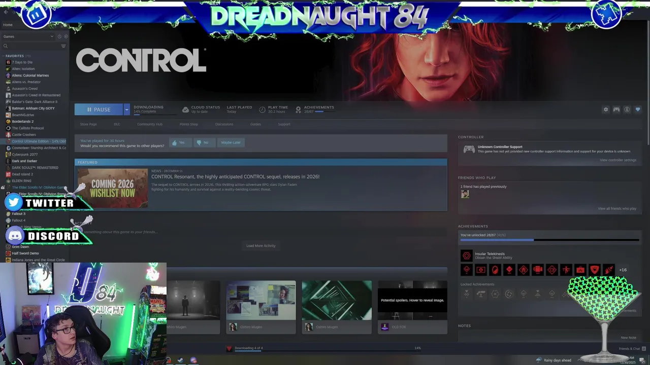
Task: Open View controller settings link
Action: 617,160
